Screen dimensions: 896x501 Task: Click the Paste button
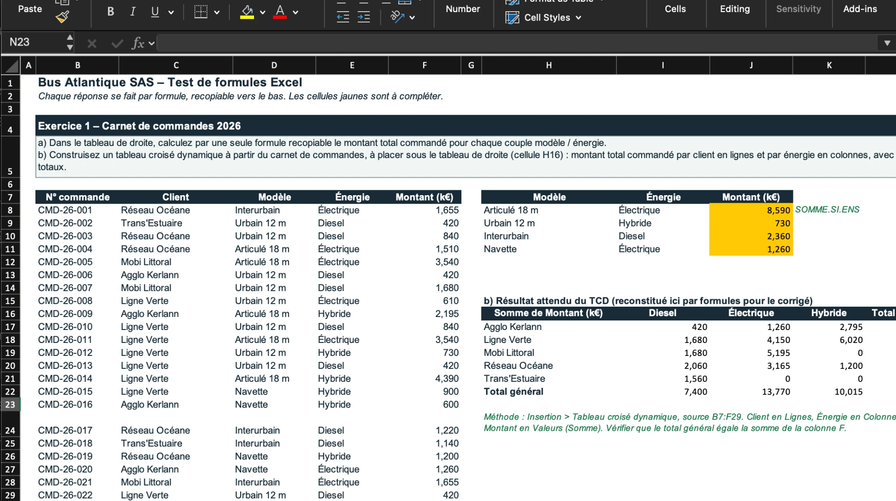pyautogui.click(x=30, y=9)
